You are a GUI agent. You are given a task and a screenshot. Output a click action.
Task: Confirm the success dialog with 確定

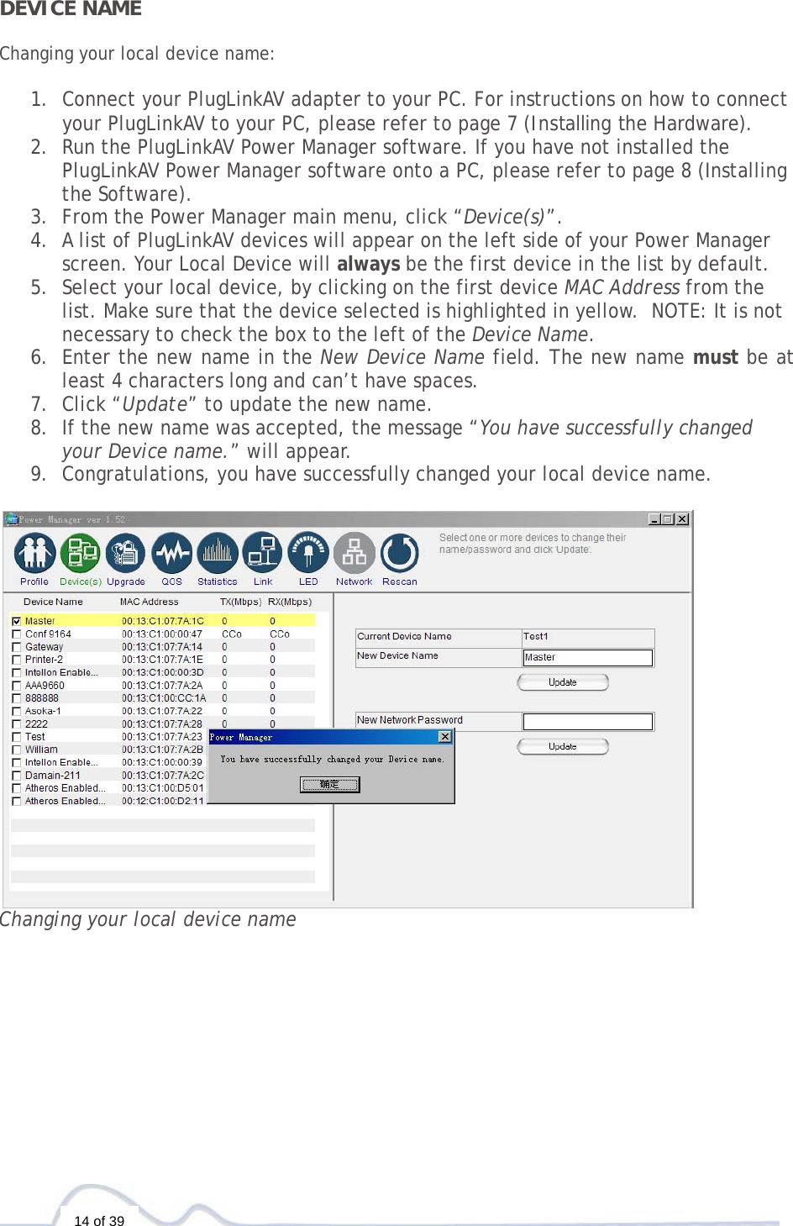330,784
